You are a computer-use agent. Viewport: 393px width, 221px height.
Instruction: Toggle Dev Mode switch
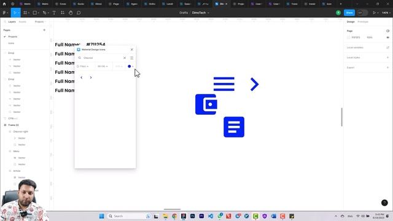click(x=362, y=12)
